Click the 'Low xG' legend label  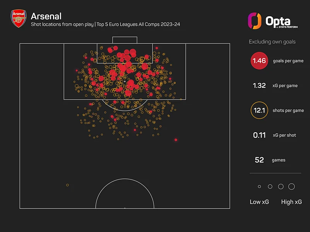point(259,202)
